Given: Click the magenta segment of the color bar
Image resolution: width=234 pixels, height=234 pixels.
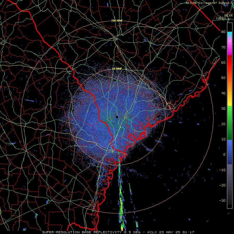Looking at the screenshot, I should click(230, 48).
